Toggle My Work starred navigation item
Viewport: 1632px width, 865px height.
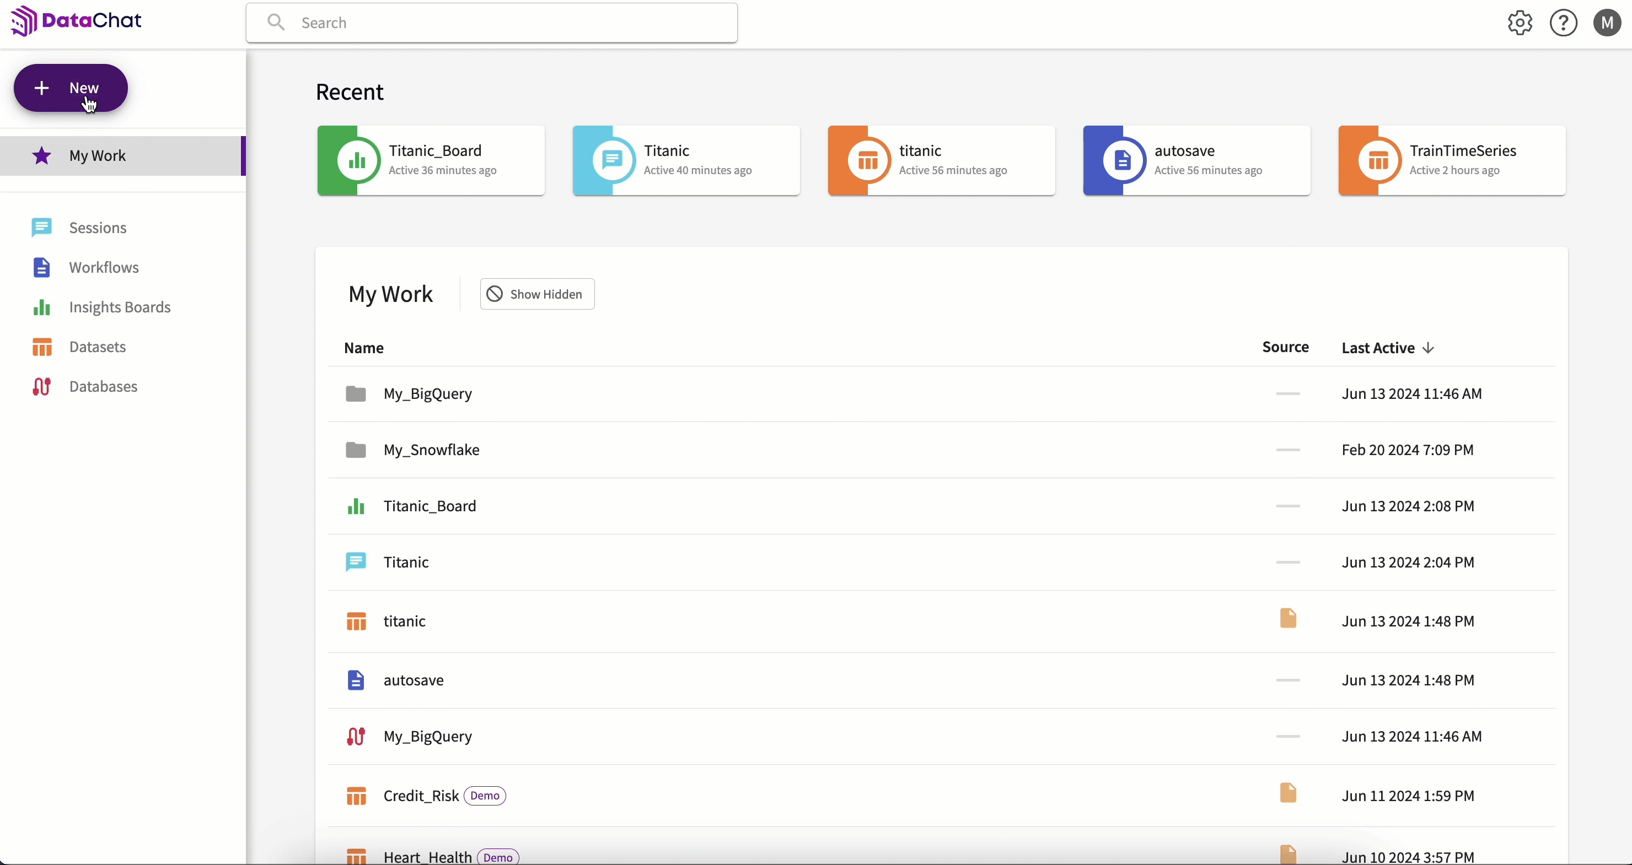(x=41, y=155)
